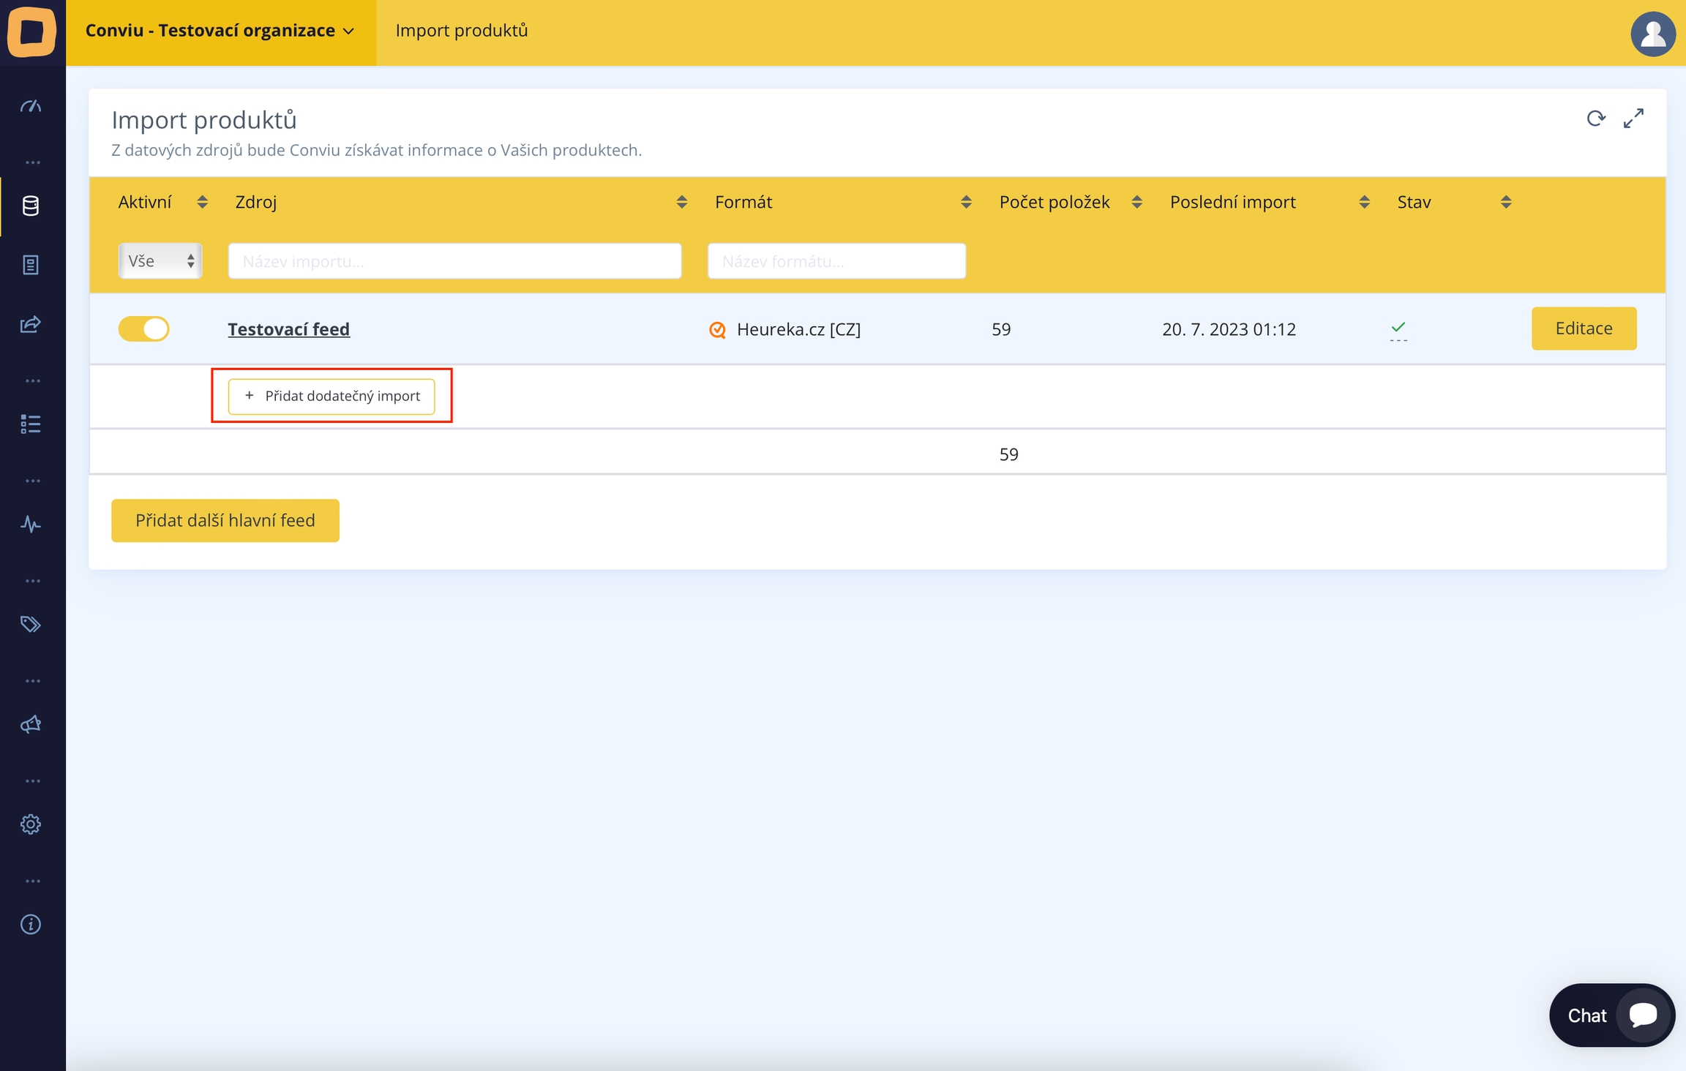Image resolution: width=1686 pixels, height=1071 pixels.
Task: Open the Testovací feed link
Action: click(x=288, y=329)
